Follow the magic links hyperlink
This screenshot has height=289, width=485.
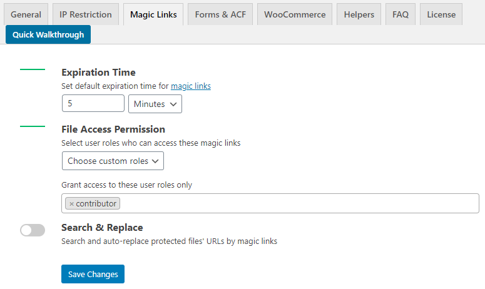click(x=191, y=86)
